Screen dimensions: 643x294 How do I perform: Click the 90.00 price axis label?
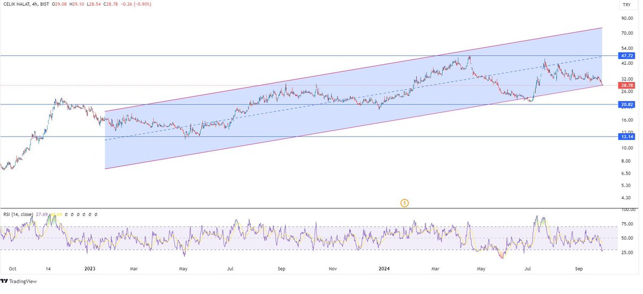[626, 18]
